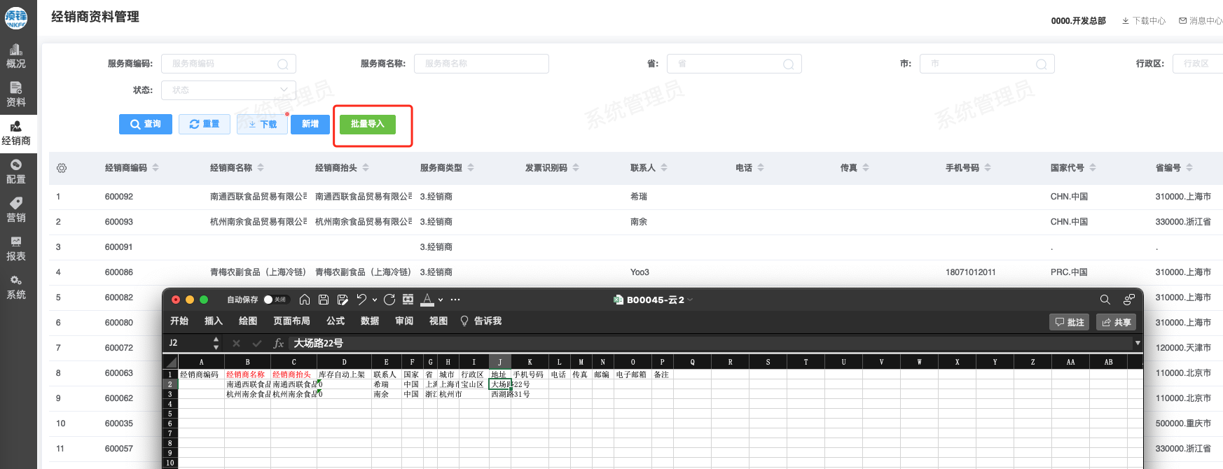The height and width of the screenshot is (469, 1223).
Task: Open the font color dropdown arrow in Excel
Action: point(441,300)
